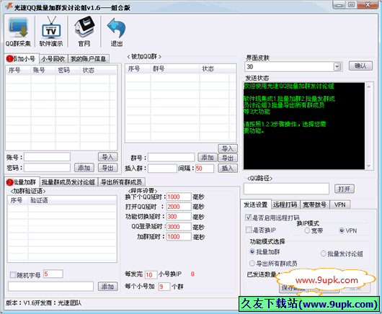The height and width of the screenshot is (314, 382).
Task: Open the 我的账户信息 tab
Action: click(88, 59)
